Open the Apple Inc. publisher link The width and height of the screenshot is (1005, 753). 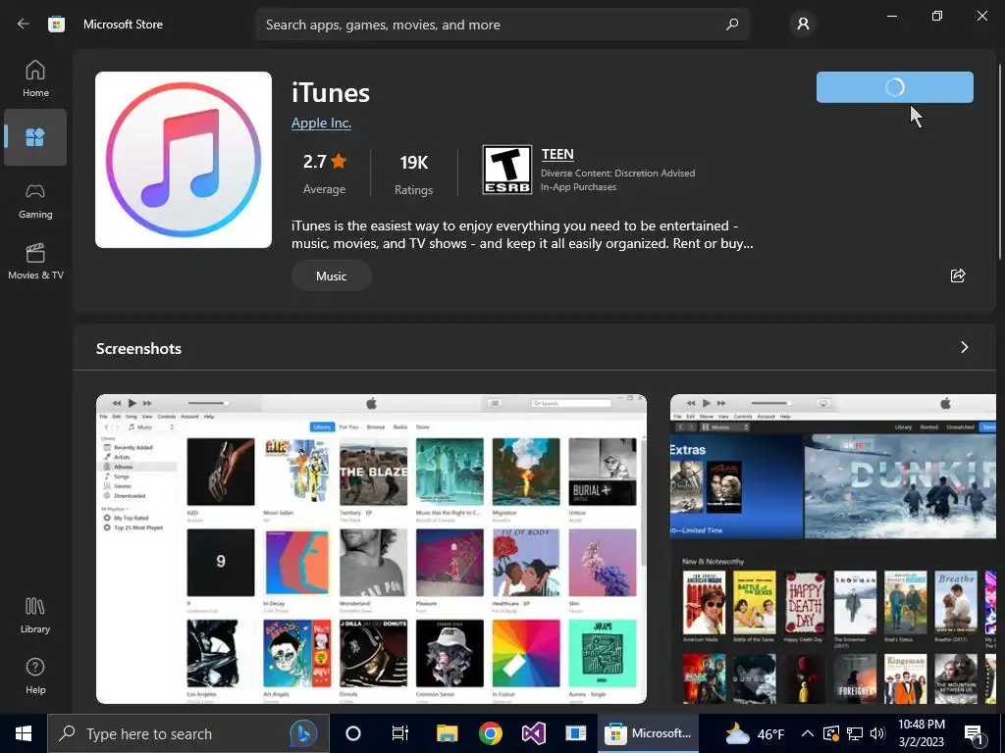point(321,123)
